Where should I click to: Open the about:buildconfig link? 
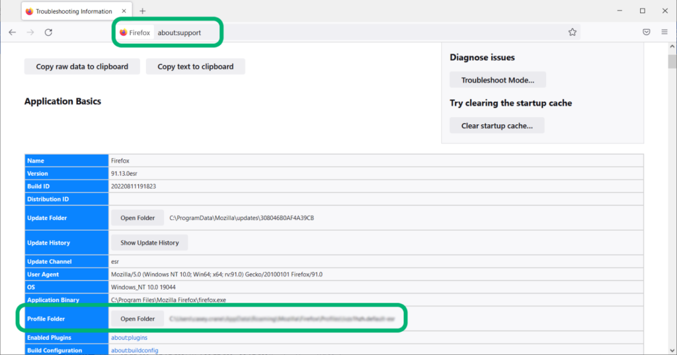click(135, 350)
